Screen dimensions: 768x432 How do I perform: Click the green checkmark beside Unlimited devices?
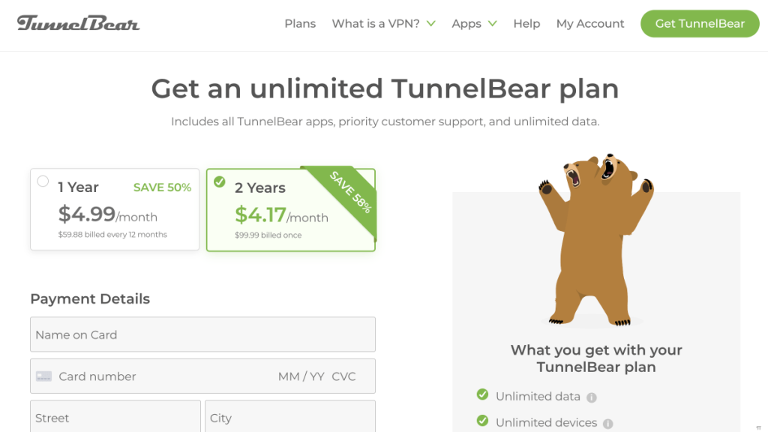click(482, 421)
